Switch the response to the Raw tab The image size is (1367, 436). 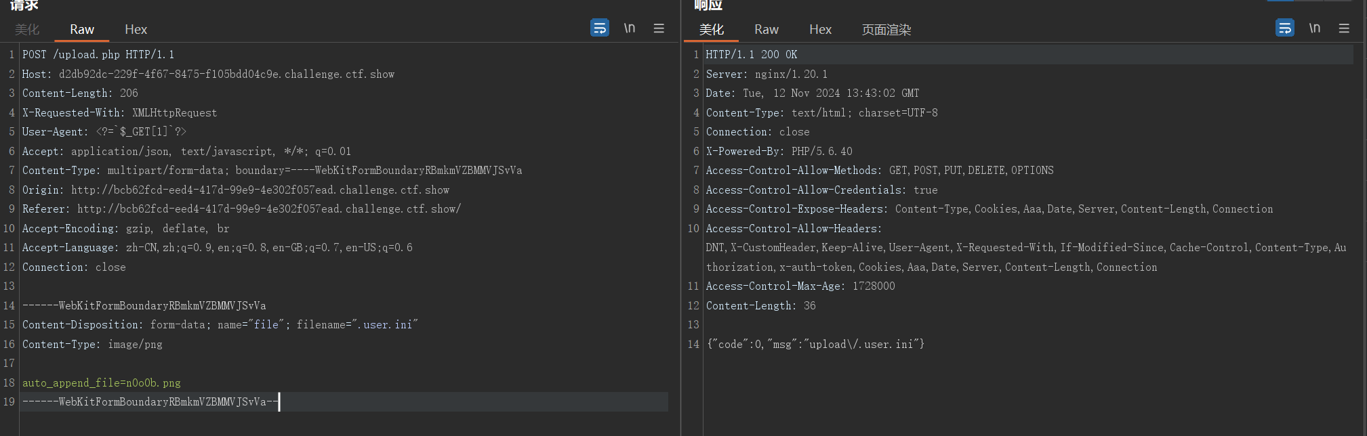click(767, 29)
